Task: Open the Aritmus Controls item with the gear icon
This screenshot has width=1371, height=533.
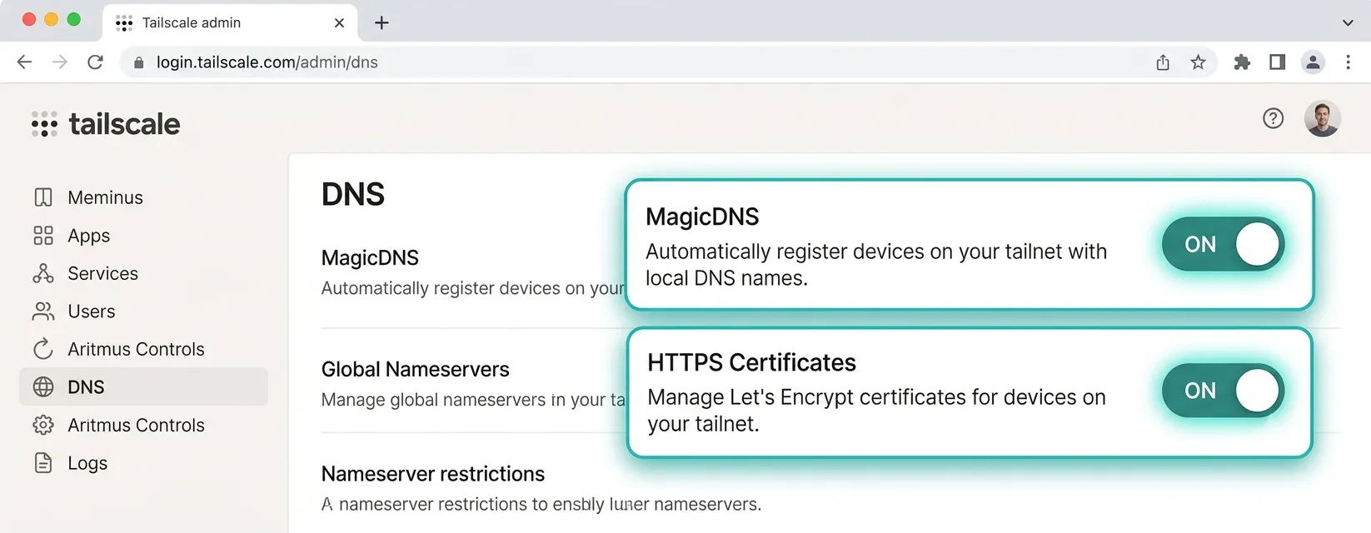Action: [x=143, y=425]
